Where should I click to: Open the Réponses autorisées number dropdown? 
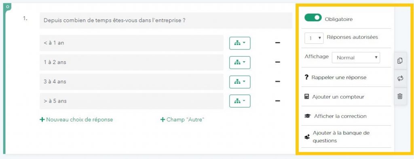click(314, 38)
